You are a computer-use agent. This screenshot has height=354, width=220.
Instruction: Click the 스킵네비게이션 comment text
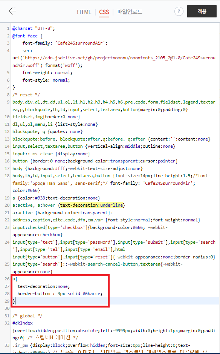coord(53,338)
